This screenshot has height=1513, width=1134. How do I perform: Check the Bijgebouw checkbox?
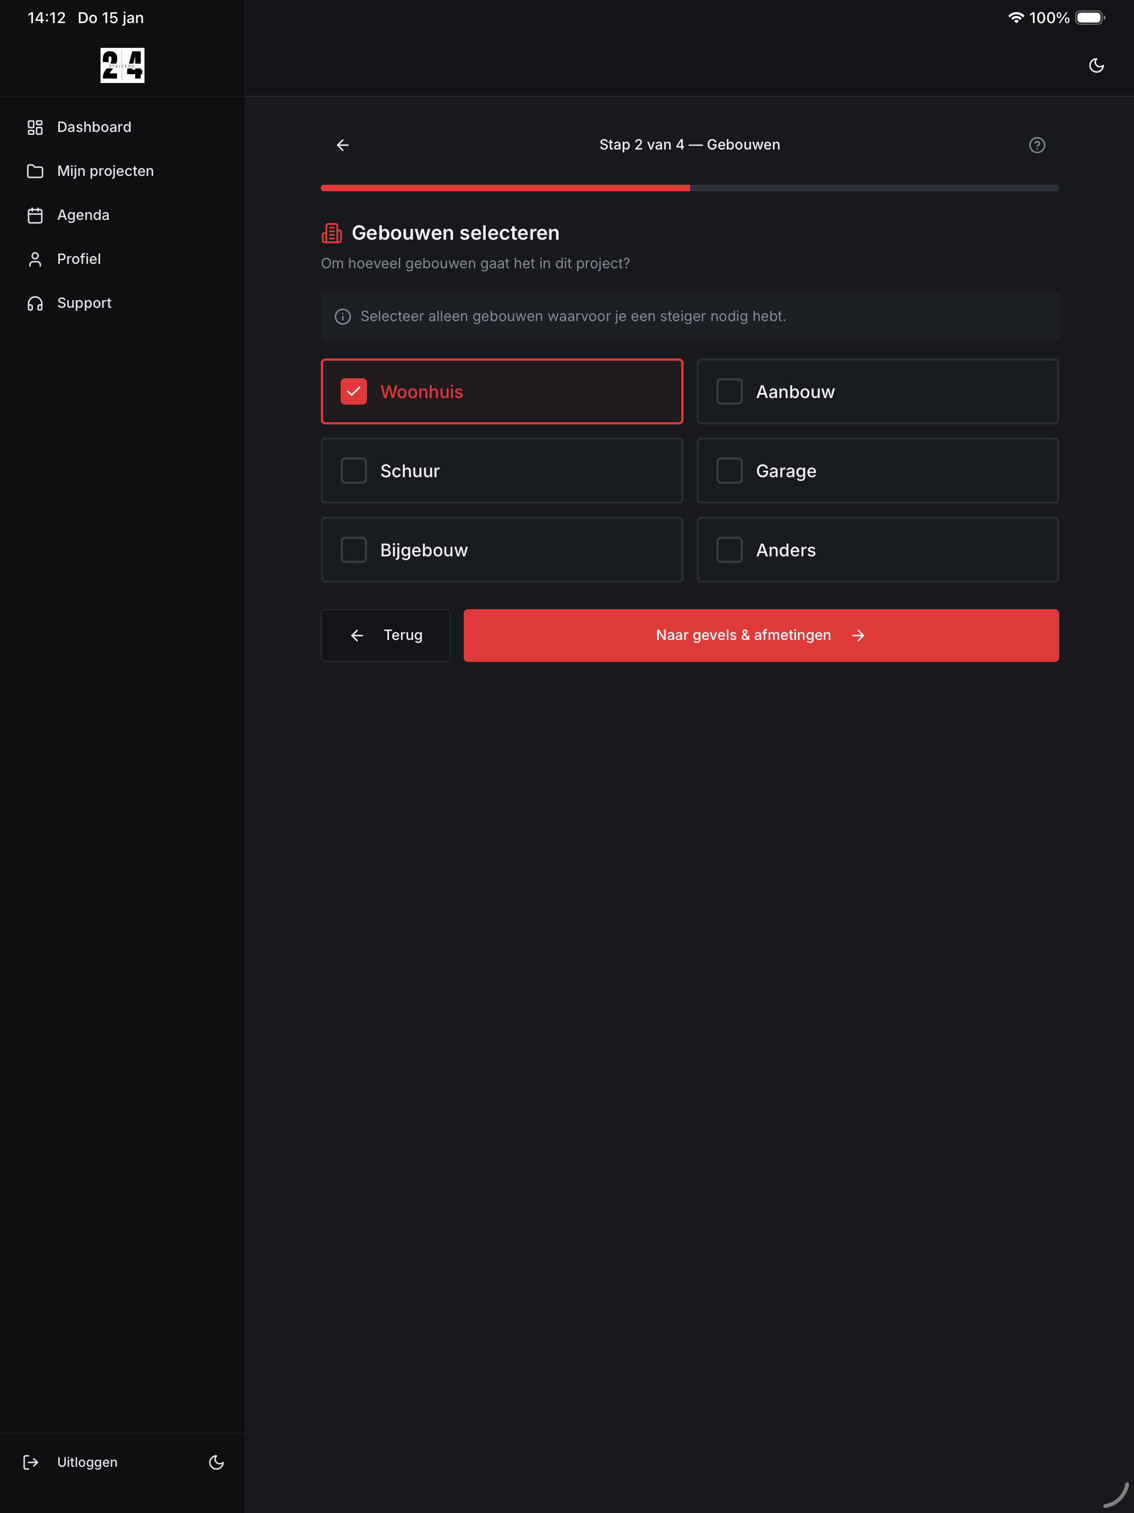353,550
